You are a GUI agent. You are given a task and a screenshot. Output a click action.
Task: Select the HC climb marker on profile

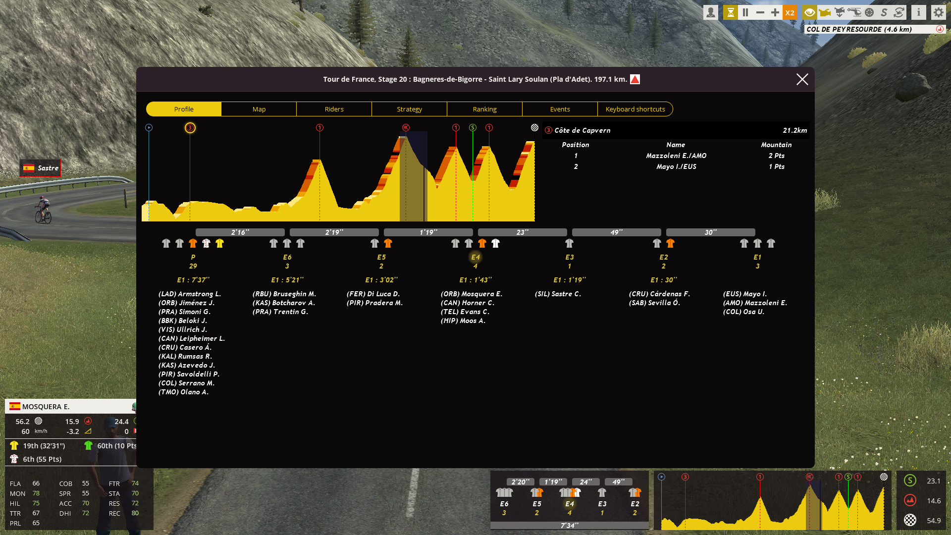coord(406,128)
